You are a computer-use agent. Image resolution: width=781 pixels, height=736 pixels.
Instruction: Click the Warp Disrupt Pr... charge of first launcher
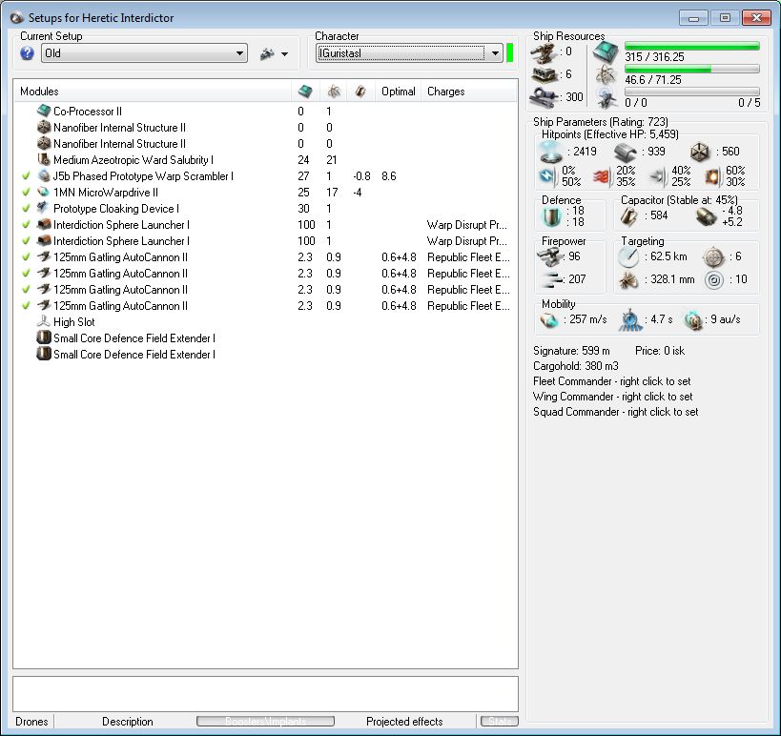click(467, 225)
